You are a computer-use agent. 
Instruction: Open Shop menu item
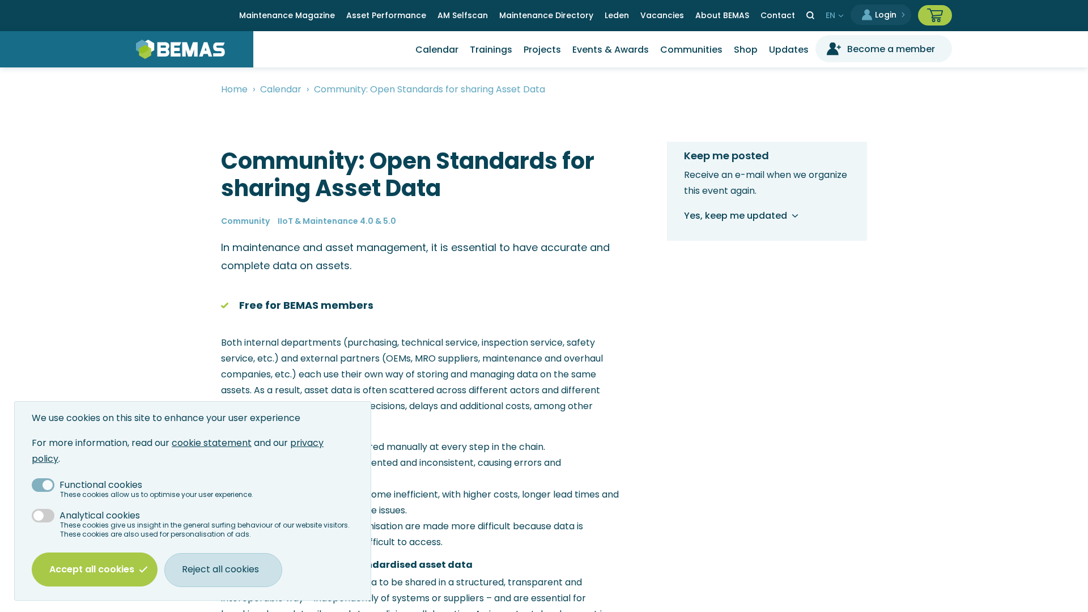[746, 50]
